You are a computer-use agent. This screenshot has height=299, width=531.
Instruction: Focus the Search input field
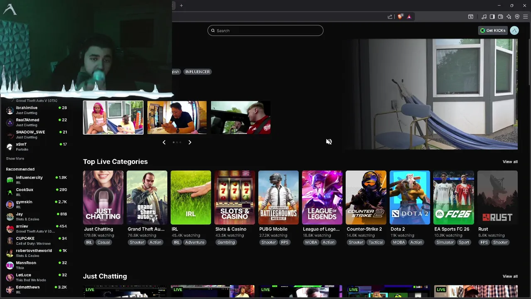click(265, 30)
